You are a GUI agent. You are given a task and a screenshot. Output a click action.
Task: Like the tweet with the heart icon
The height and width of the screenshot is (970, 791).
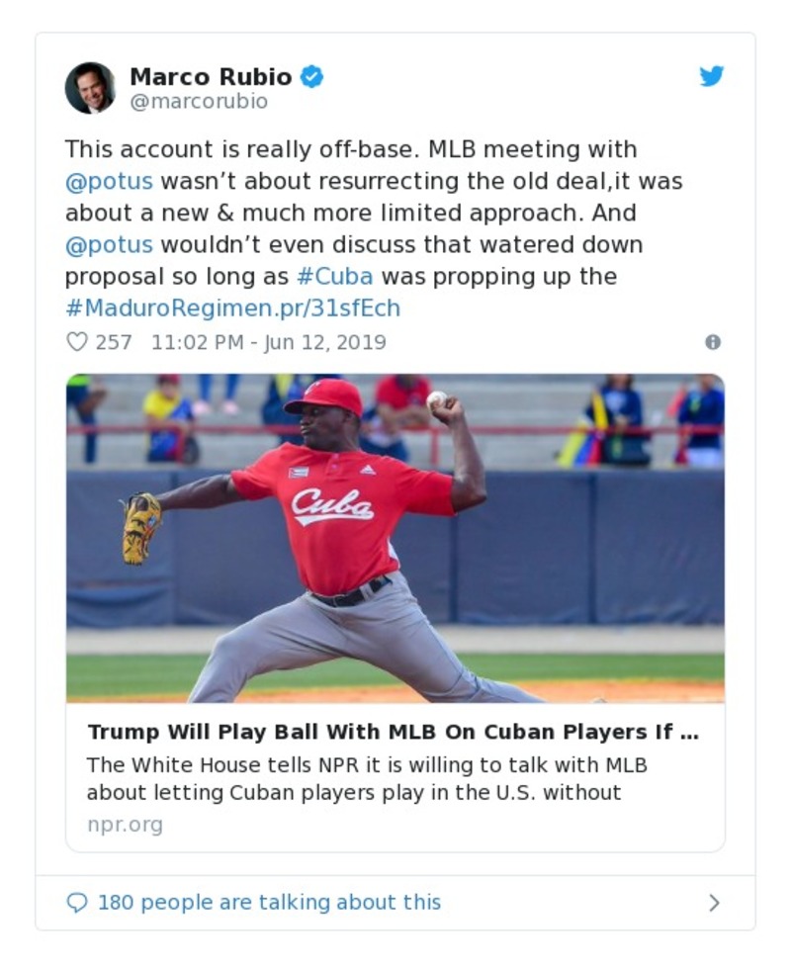76,342
